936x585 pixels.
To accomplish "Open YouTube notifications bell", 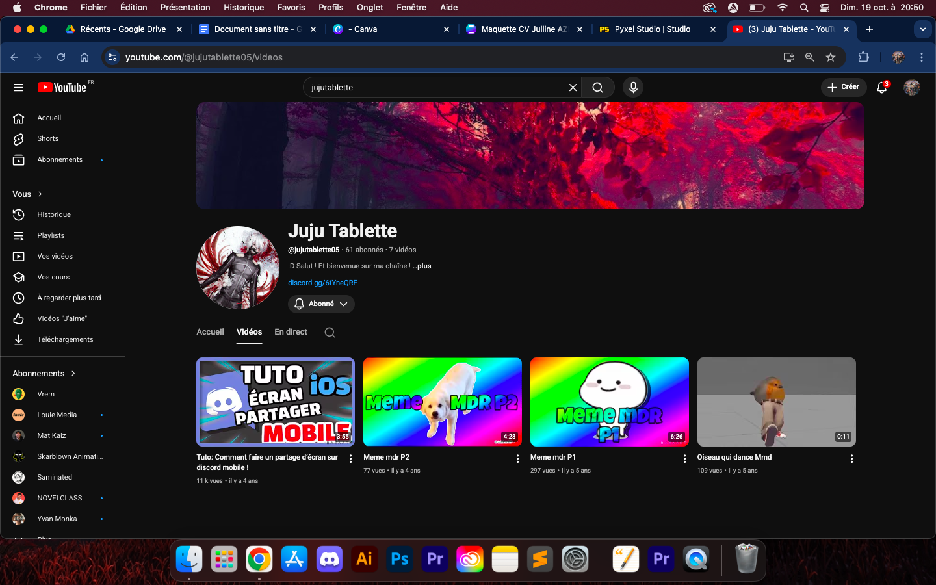I will [881, 87].
